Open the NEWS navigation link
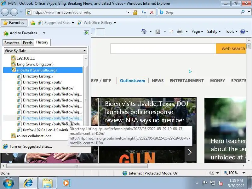This screenshot has width=252, height=189. pos(158,81)
